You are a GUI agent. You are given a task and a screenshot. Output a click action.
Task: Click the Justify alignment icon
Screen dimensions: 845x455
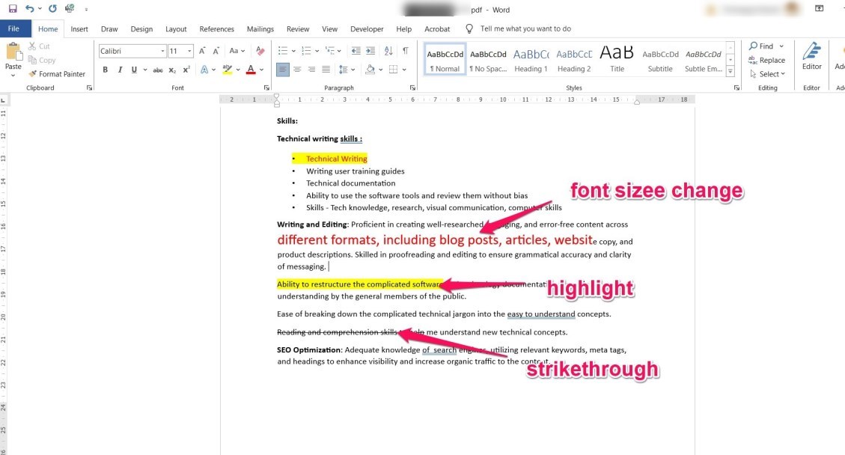(x=326, y=70)
